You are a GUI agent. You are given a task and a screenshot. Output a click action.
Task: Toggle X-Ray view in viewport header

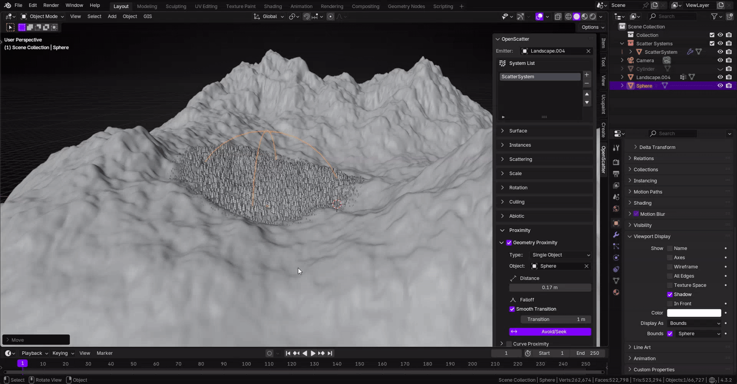tap(558, 16)
